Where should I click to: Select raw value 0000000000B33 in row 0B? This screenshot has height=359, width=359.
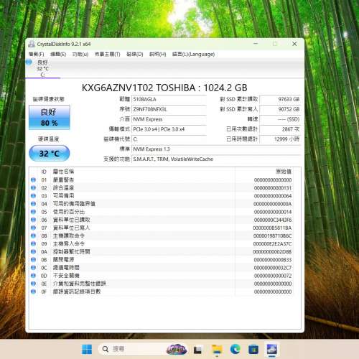[x=273, y=260]
